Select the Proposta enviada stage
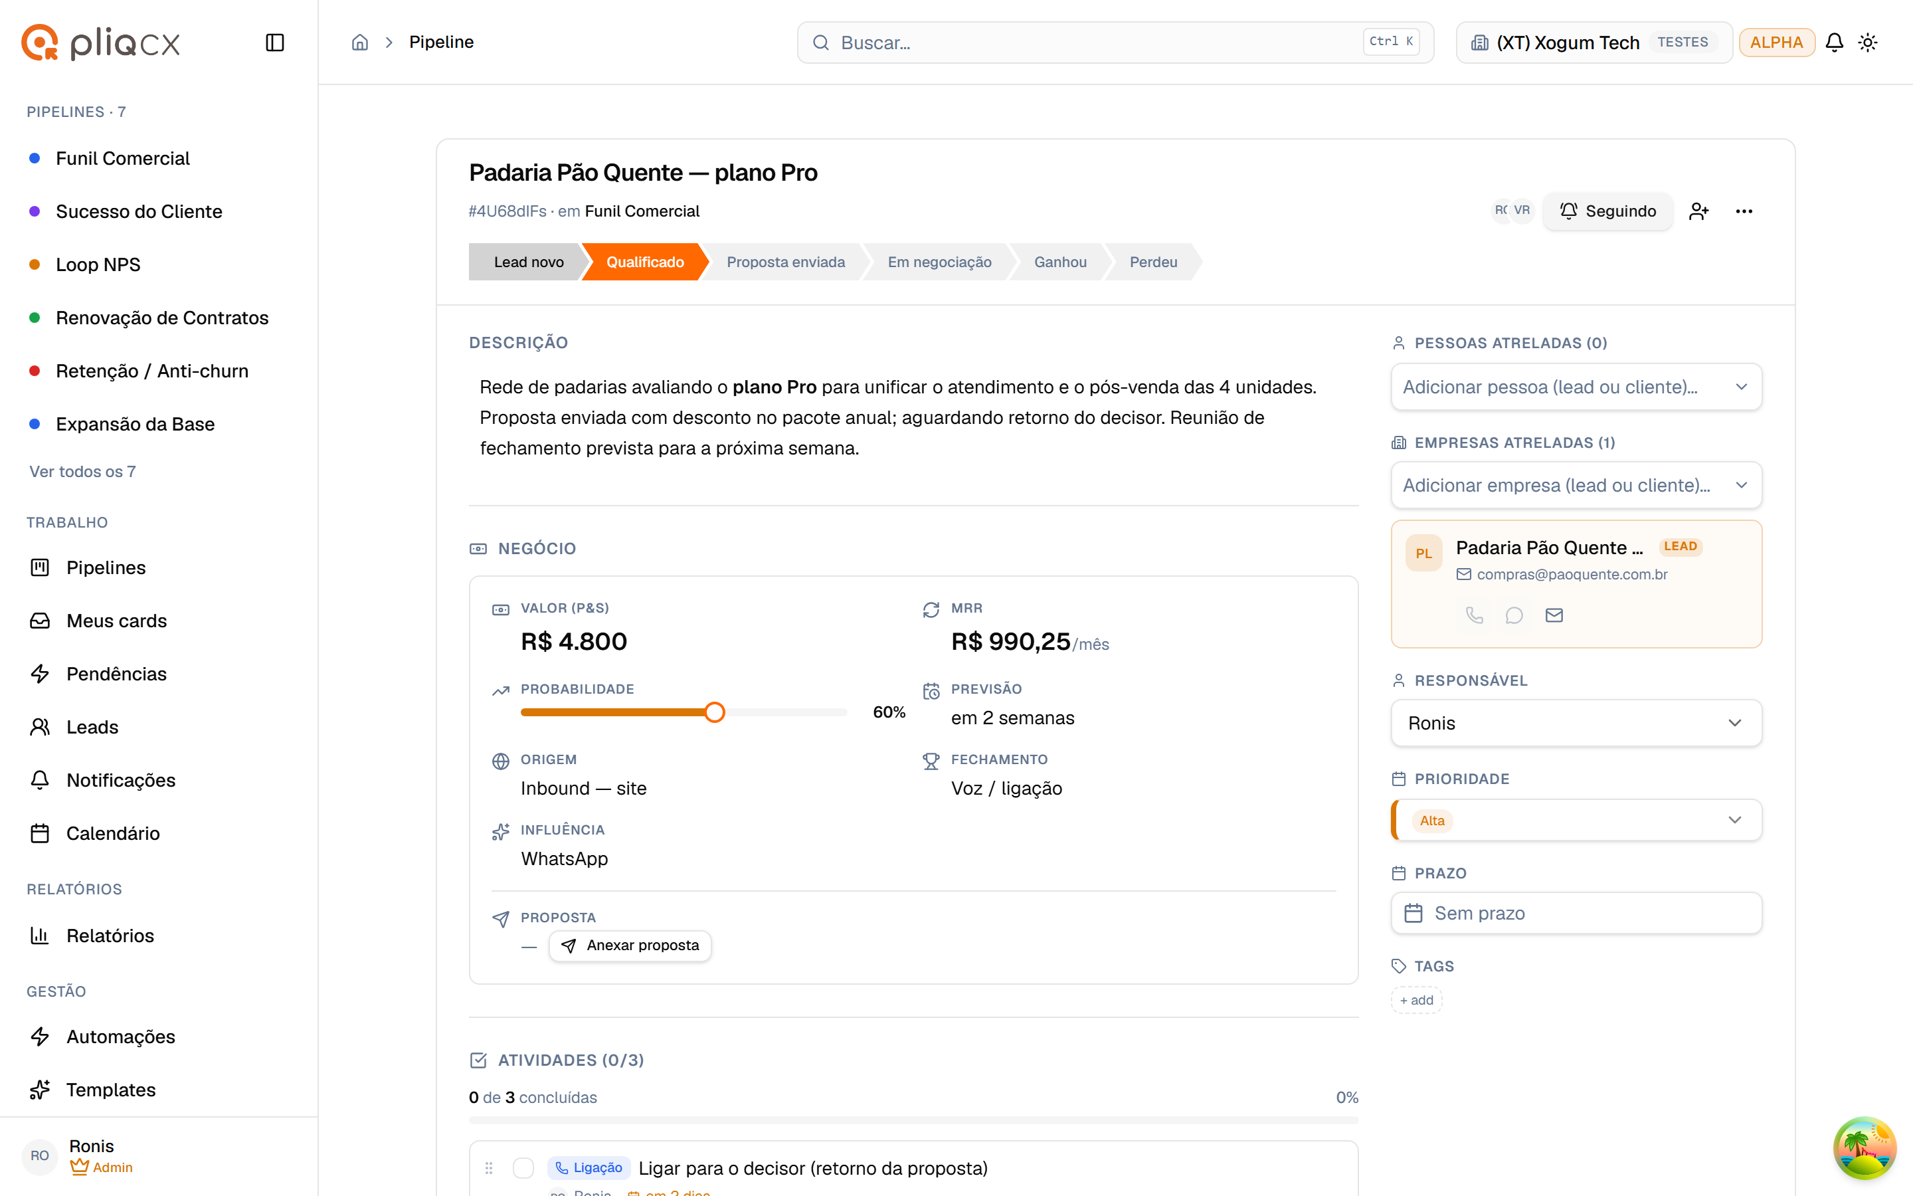This screenshot has width=1913, height=1196. tap(785, 262)
